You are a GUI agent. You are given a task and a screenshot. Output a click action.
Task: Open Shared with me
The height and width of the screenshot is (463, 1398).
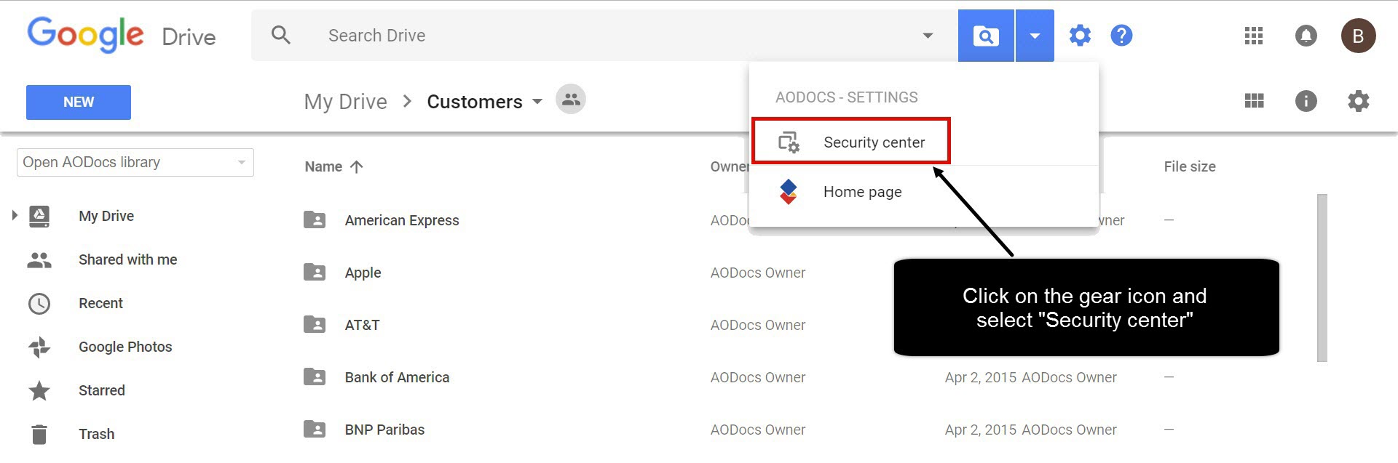click(x=128, y=259)
